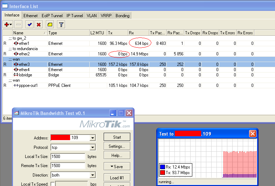Viewport: 275px width, 186px height.
Task: Click the Bandwidth Test title bar icon
Action: pyautogui.click(x=16, y=113)
